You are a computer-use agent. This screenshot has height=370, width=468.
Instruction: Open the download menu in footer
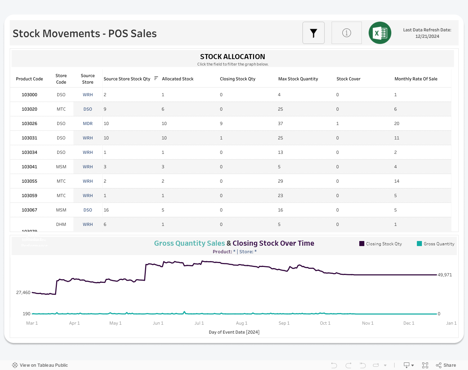pyautogui.click(x=409, y=365)
